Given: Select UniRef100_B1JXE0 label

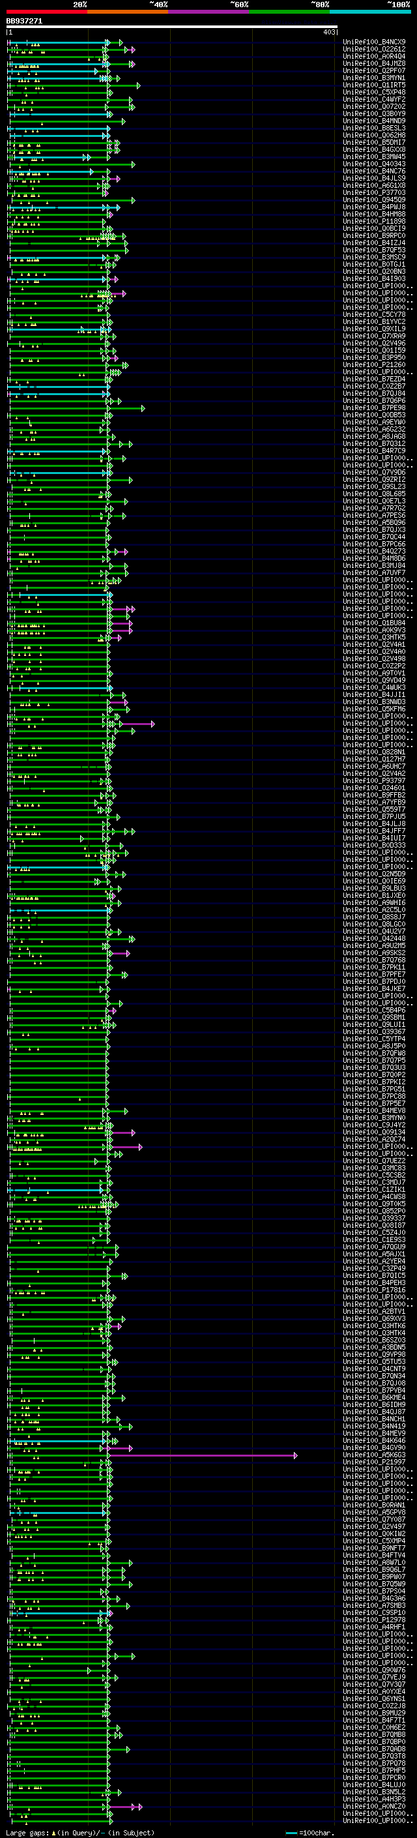Looking at the screenshot, I should (374, 895).
